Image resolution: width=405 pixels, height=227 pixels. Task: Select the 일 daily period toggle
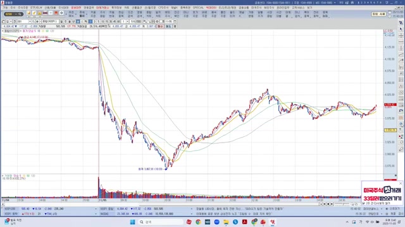[x=61, y=21]
